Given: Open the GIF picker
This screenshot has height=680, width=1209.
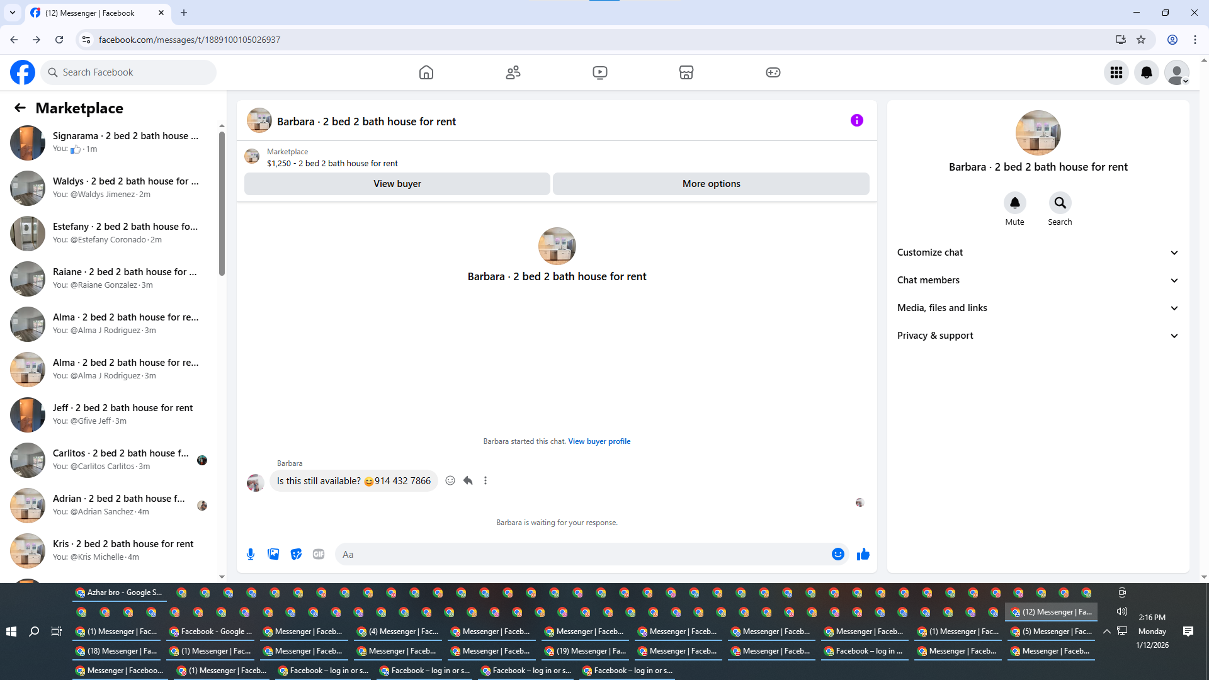Looking at the screenshot, I should pos(319,554).
